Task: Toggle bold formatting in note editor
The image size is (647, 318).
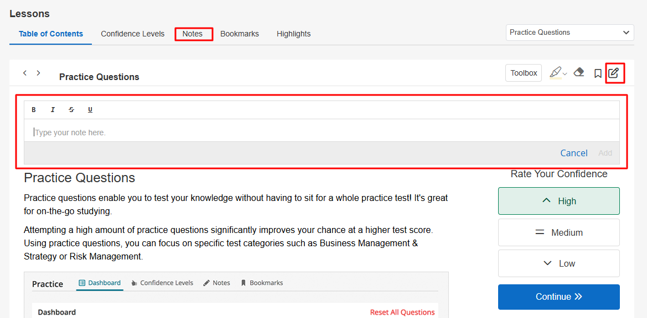Action: pyautogui.click(x=34, y=110)
